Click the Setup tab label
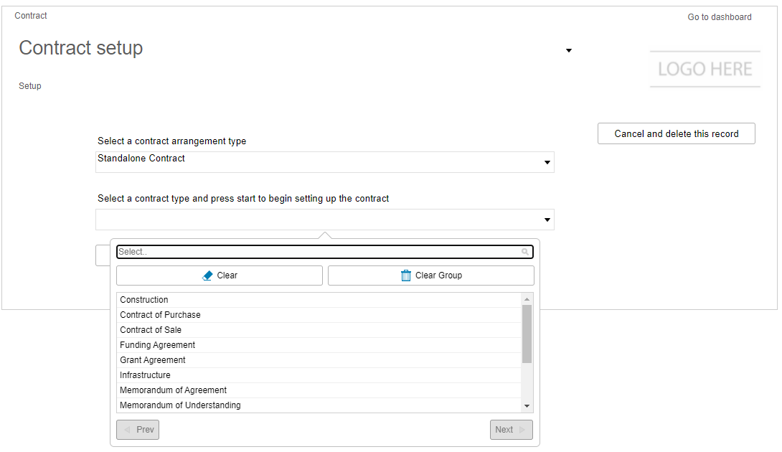This screenshot has width=782, height=452. [30, 86]
